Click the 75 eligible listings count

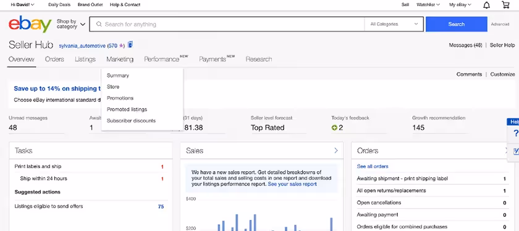(161, 207)
